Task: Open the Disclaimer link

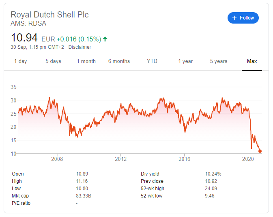Action: pos(80,47)
